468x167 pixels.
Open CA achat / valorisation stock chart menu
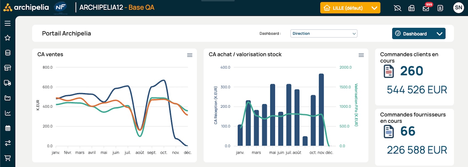(361, 55)
